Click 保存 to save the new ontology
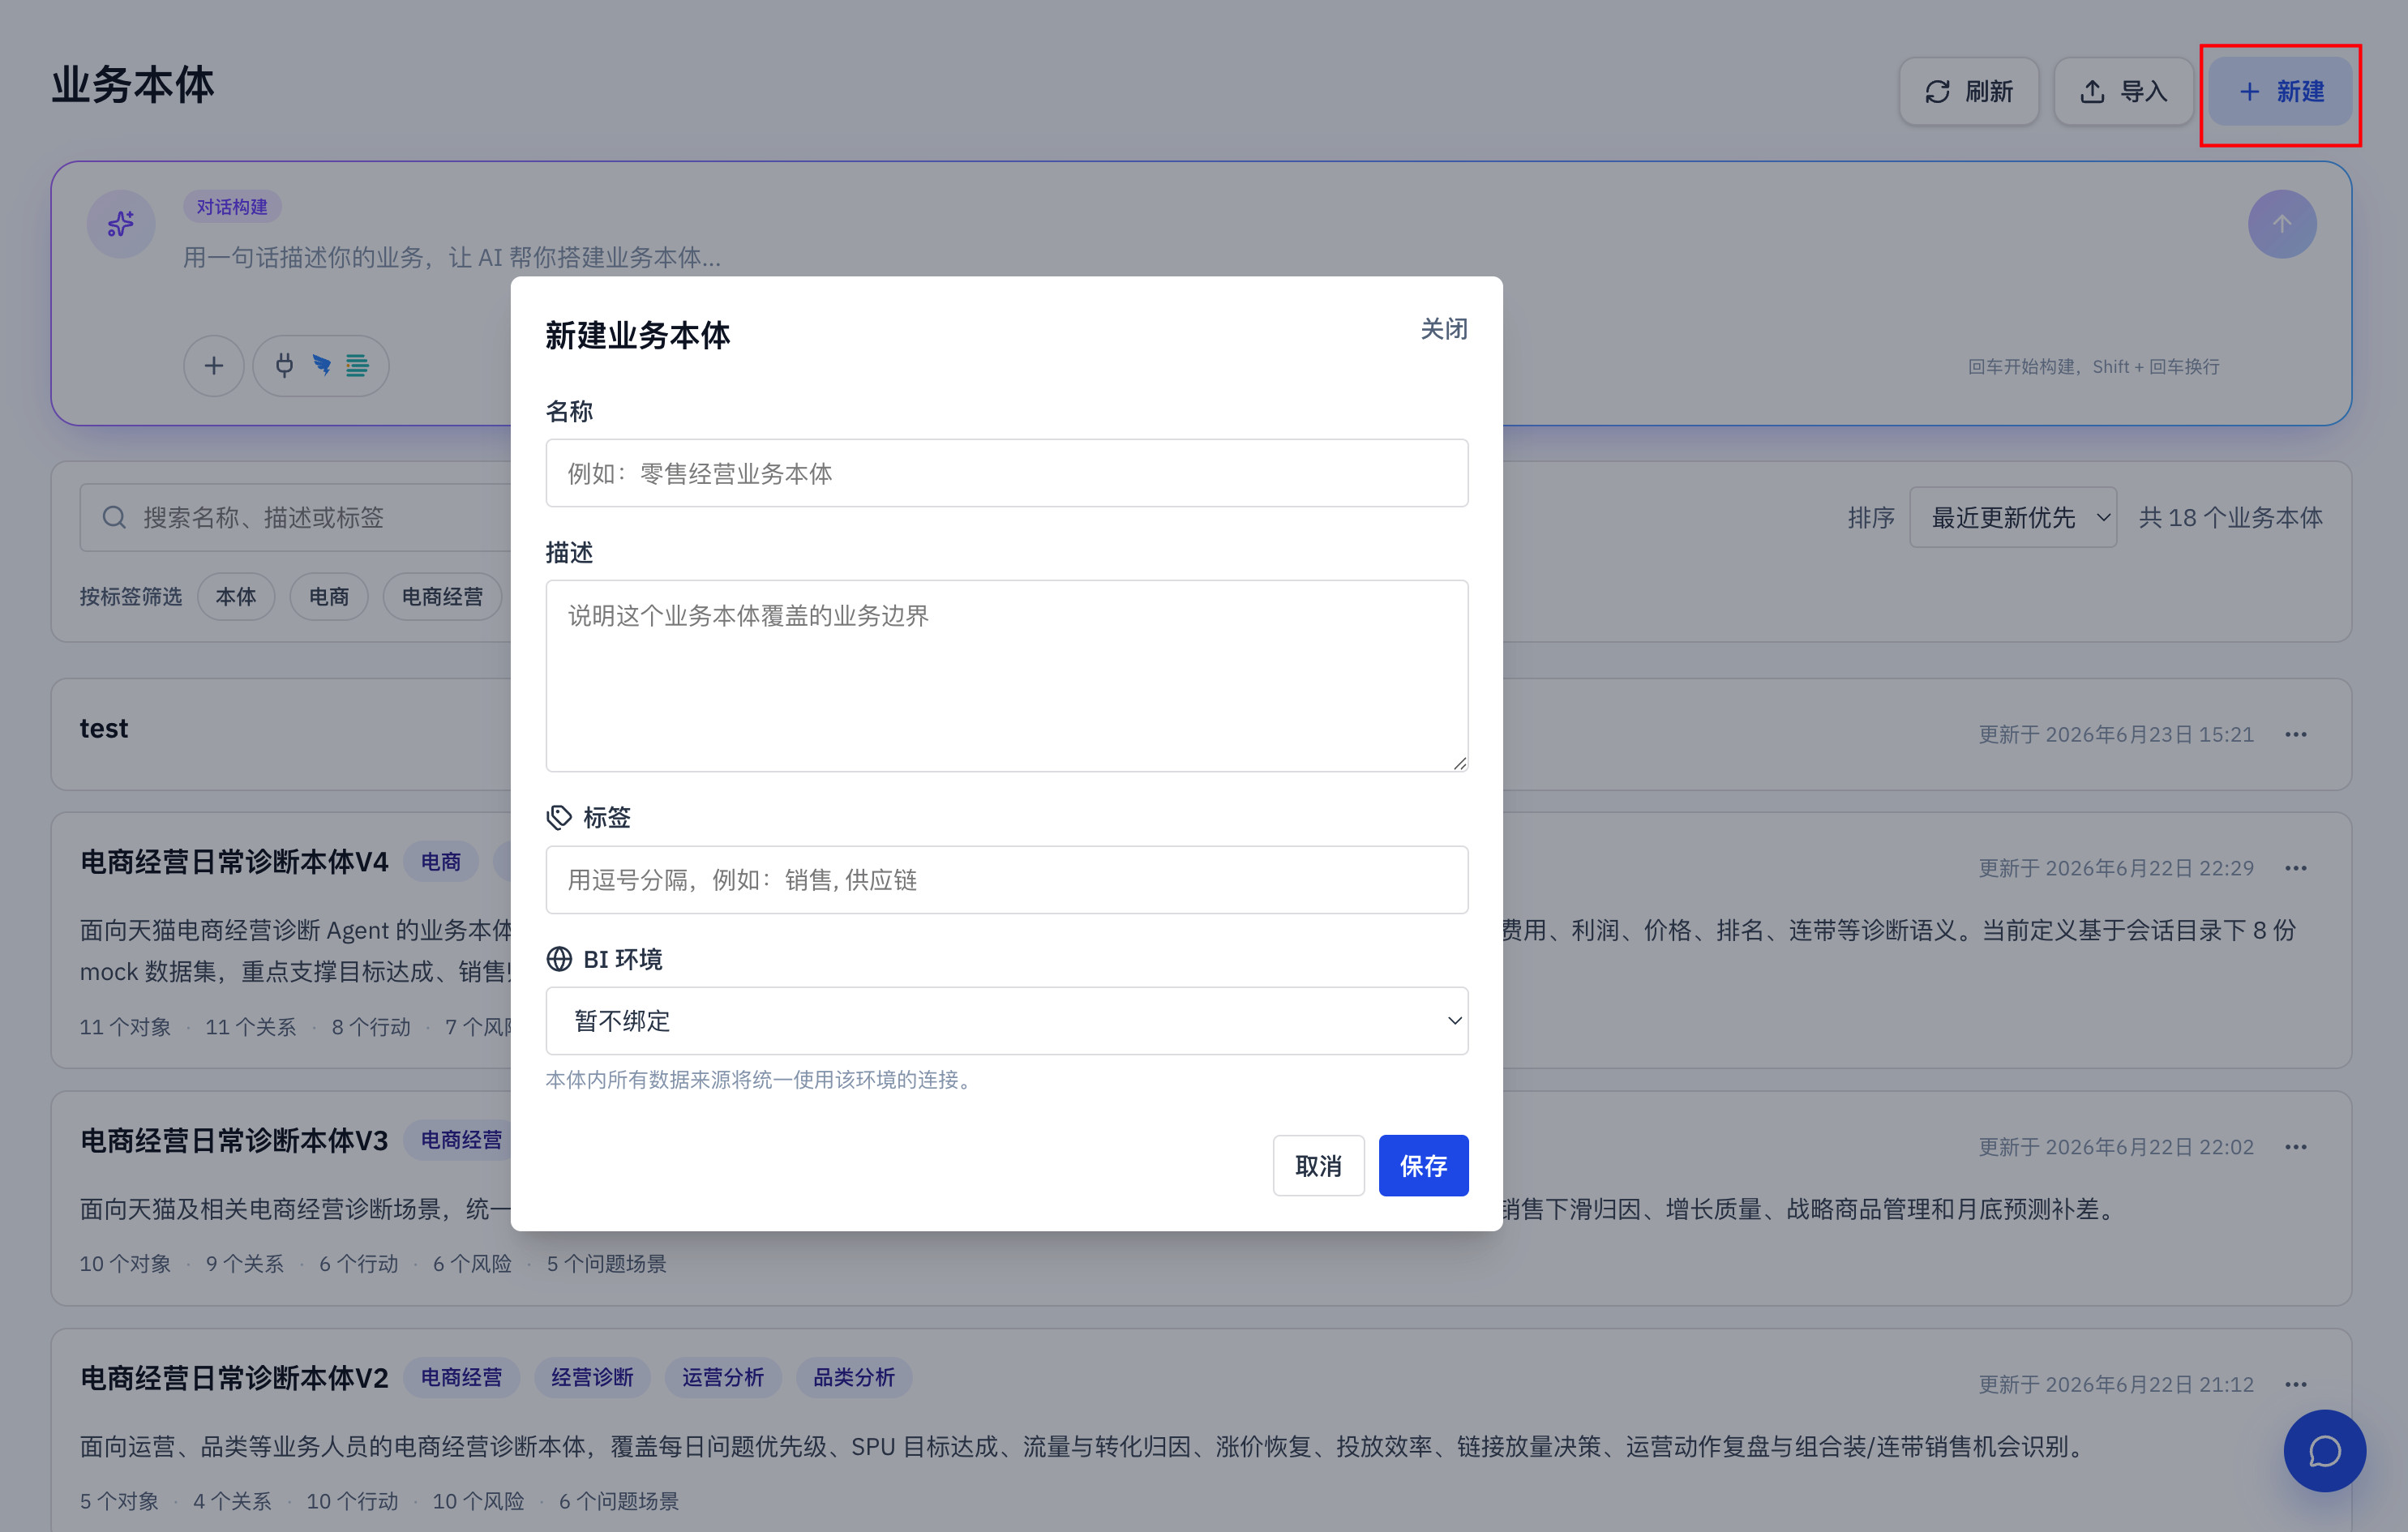 [x=1423, y=1166]
